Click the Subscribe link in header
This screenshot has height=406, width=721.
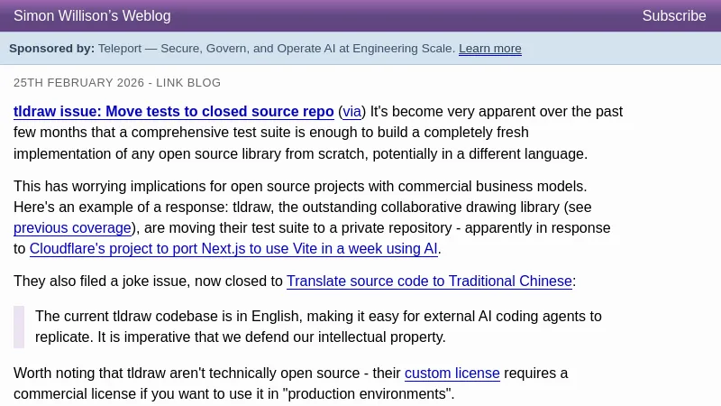673,16
